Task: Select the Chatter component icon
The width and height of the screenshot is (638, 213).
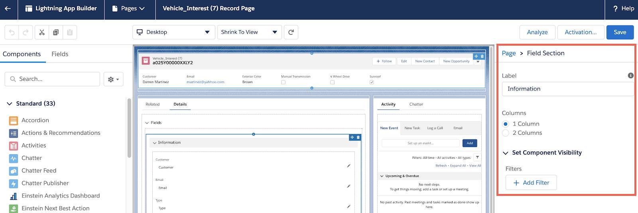Action: [x=14, y=158]
